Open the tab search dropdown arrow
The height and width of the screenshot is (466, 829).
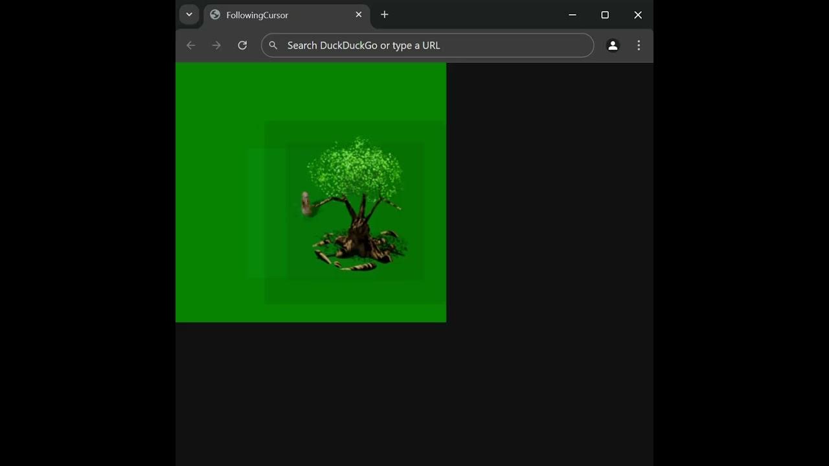[x=189, y=15]
